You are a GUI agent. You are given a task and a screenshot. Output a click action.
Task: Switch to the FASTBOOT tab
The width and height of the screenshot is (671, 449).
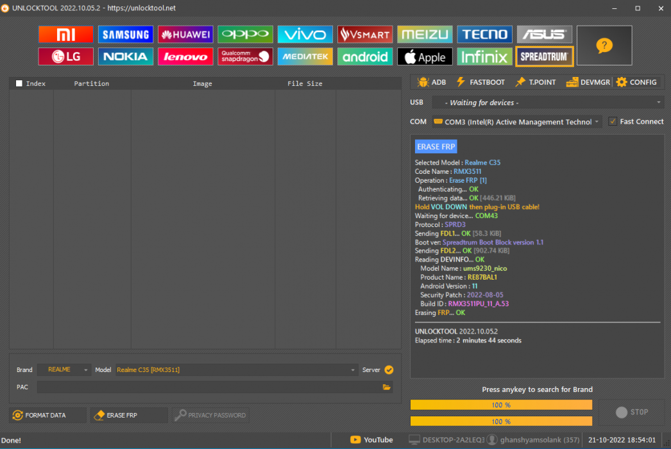click(480, 82)
